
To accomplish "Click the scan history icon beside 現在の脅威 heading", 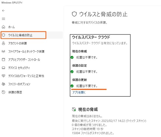I will 74,109.
